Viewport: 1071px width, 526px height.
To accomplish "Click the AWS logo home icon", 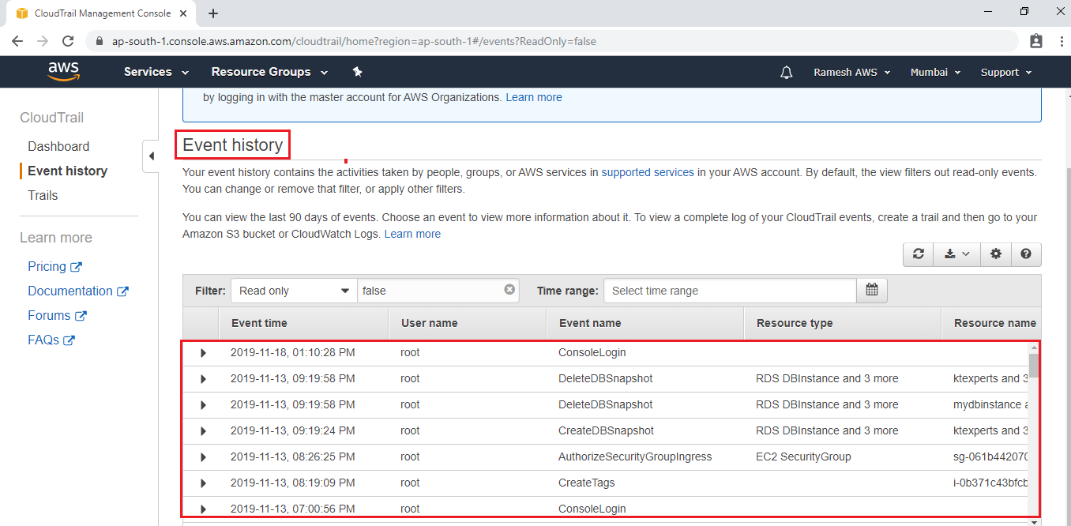I will coord(64,72).
